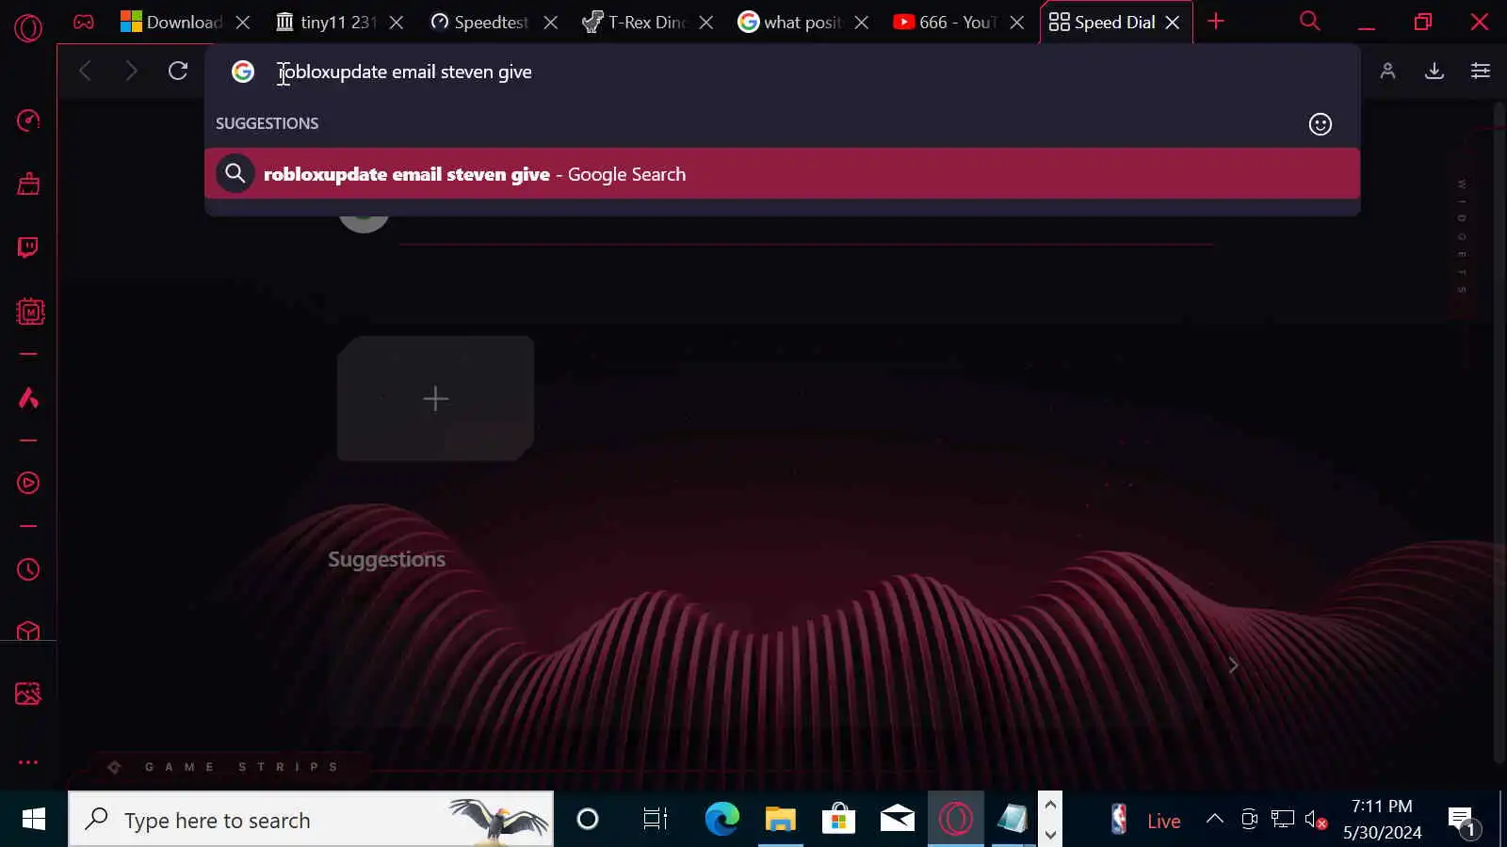Open the picture icon in sidebar
This screenshot has width=1507, height=847.
28,694
